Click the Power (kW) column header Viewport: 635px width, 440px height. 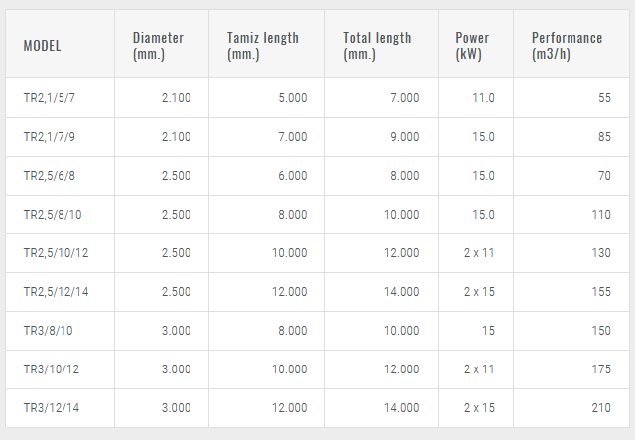472,46
